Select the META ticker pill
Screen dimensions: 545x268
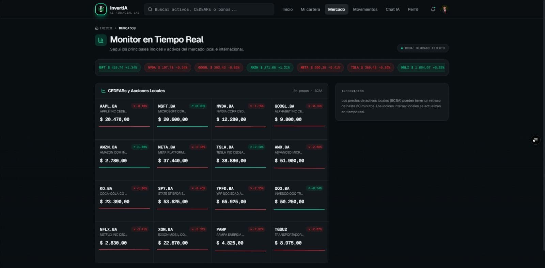[320, 67]
